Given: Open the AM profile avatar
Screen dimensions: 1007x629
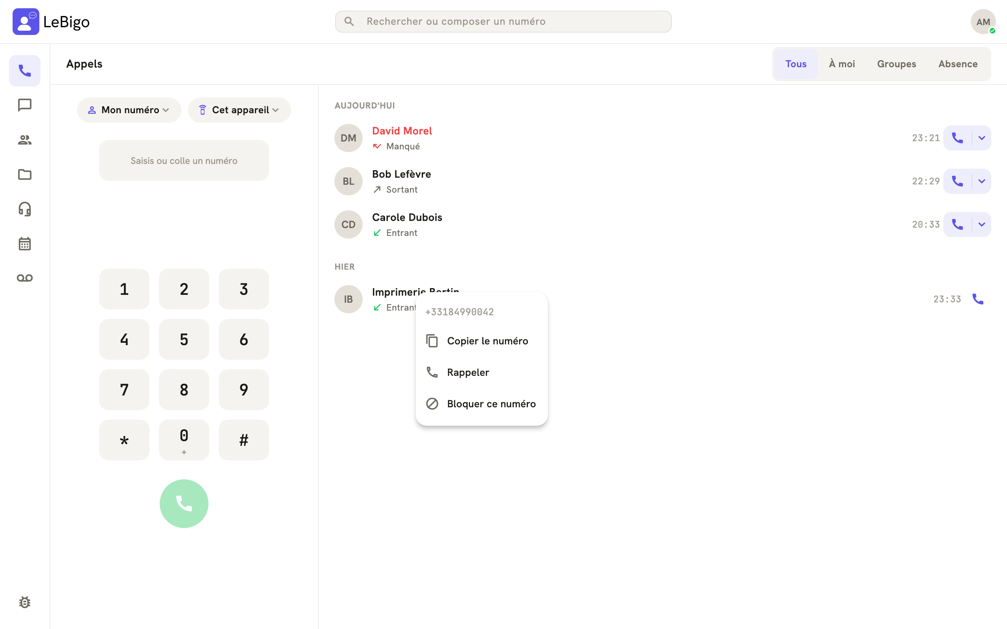Looking at the screenshot, I should 983,22.
